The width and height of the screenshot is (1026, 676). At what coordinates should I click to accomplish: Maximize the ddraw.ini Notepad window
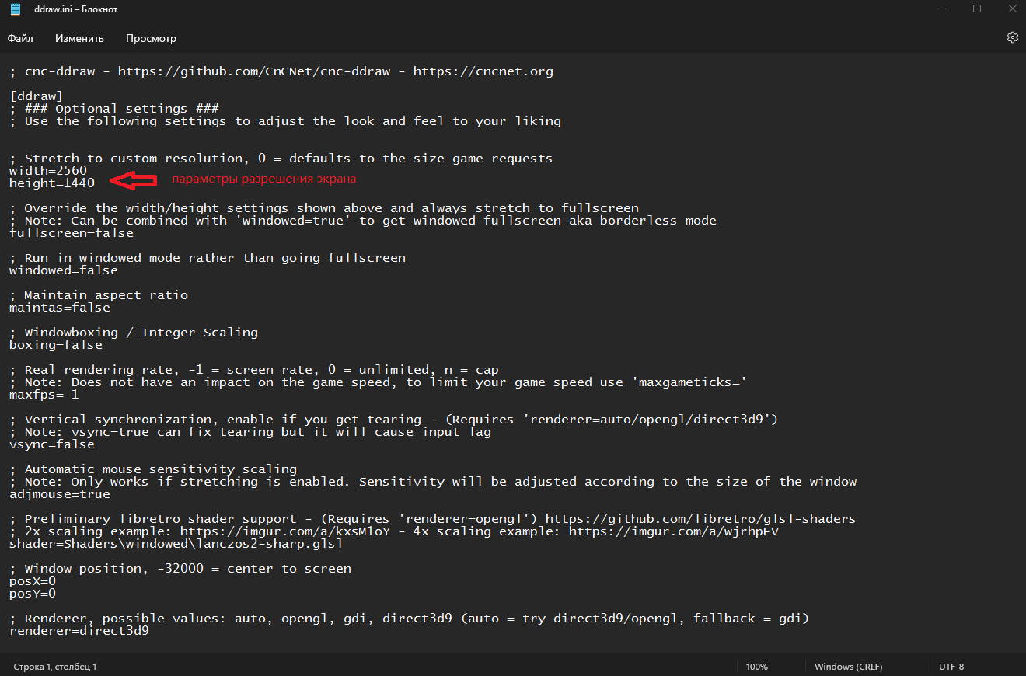point(977,9)
